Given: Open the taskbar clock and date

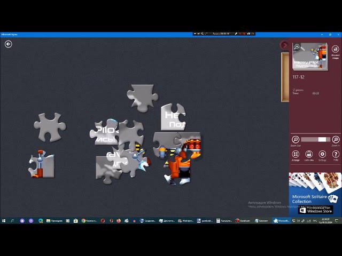Looking at the screenshot, I should [x=325, y=221].
